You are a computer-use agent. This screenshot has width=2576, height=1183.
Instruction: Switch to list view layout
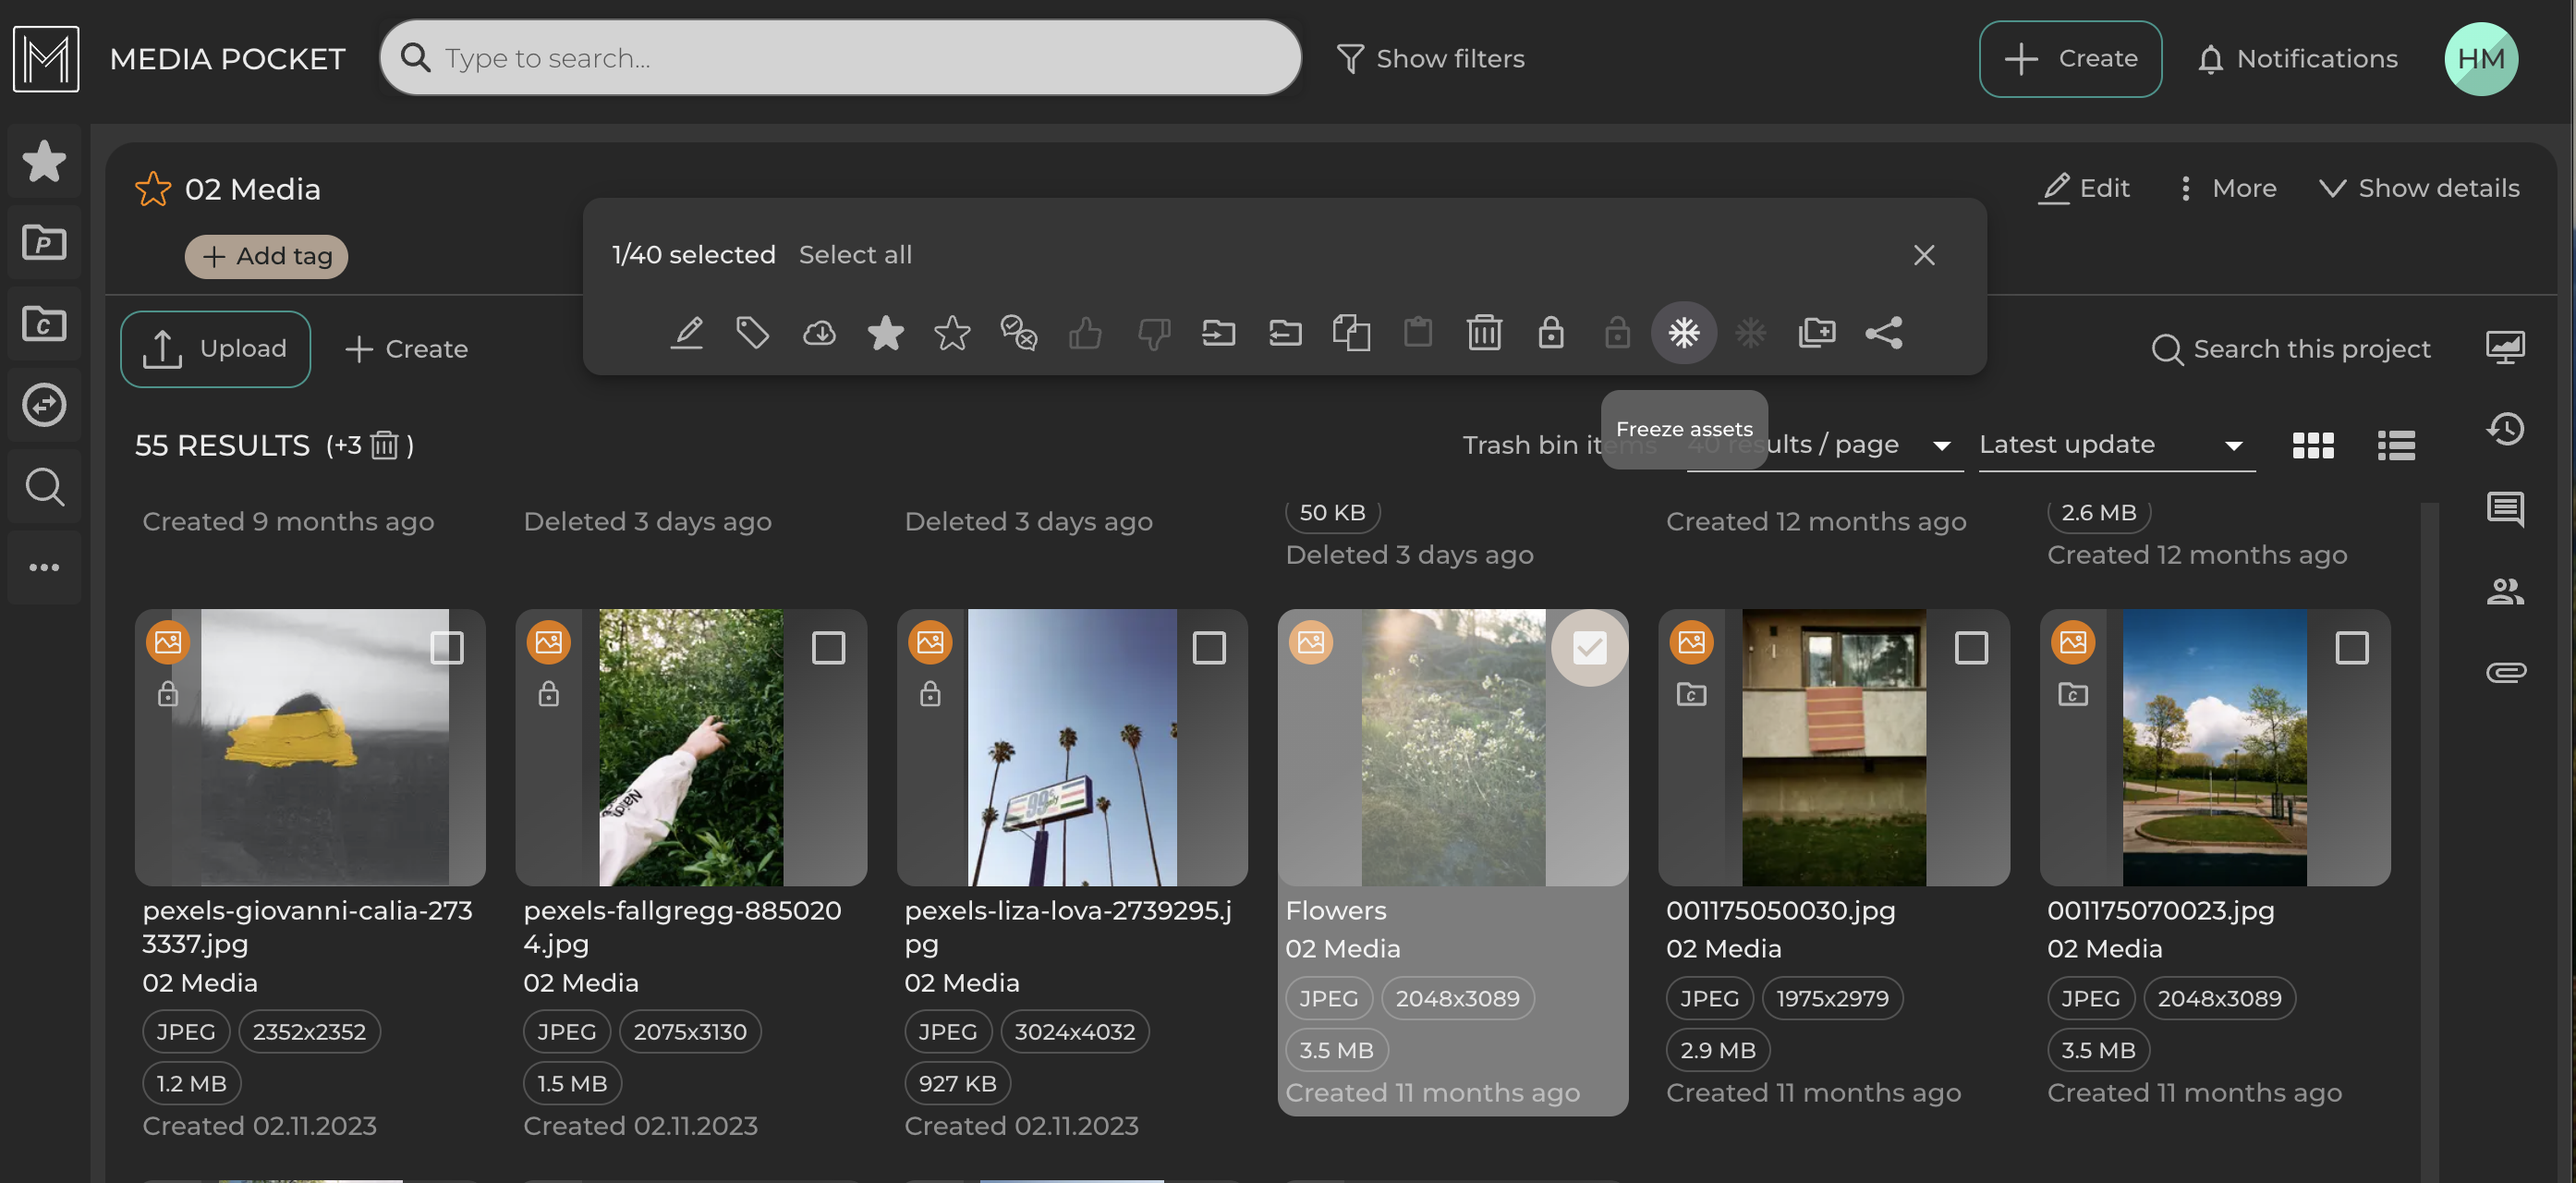[x=2395, y=445]
